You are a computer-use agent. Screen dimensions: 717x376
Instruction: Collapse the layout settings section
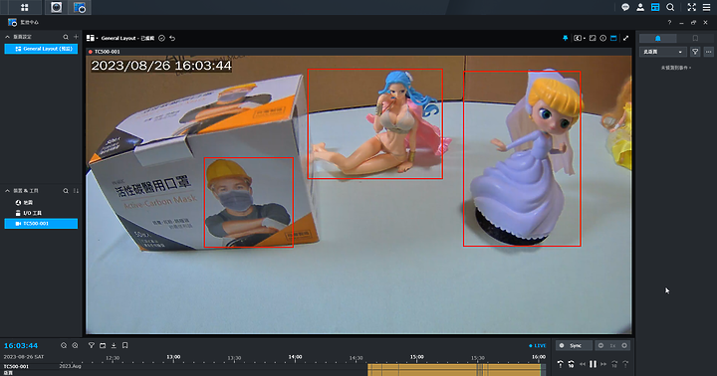7,37
